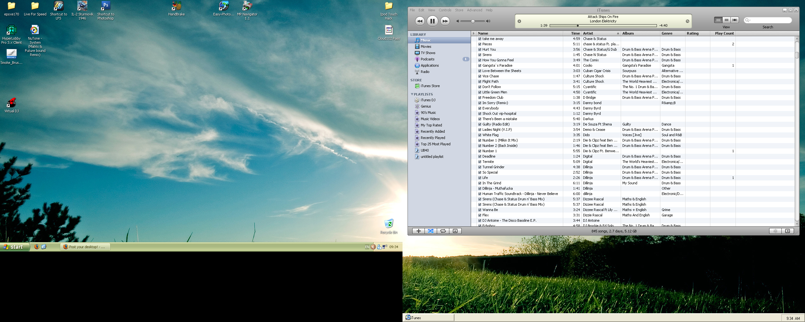The height and width of the screenshot is (322, 805).
Task: Click the Windows Start button
Action: [15, 247]
